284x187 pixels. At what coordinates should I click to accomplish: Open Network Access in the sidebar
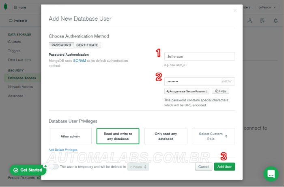[20, 87]
